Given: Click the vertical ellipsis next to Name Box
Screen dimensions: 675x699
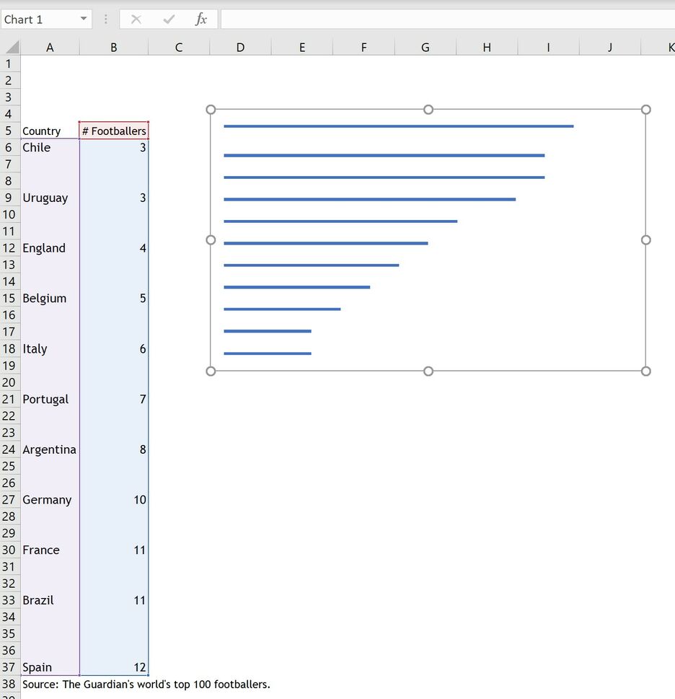Looking at the screenshot, I should coord(105,19).
